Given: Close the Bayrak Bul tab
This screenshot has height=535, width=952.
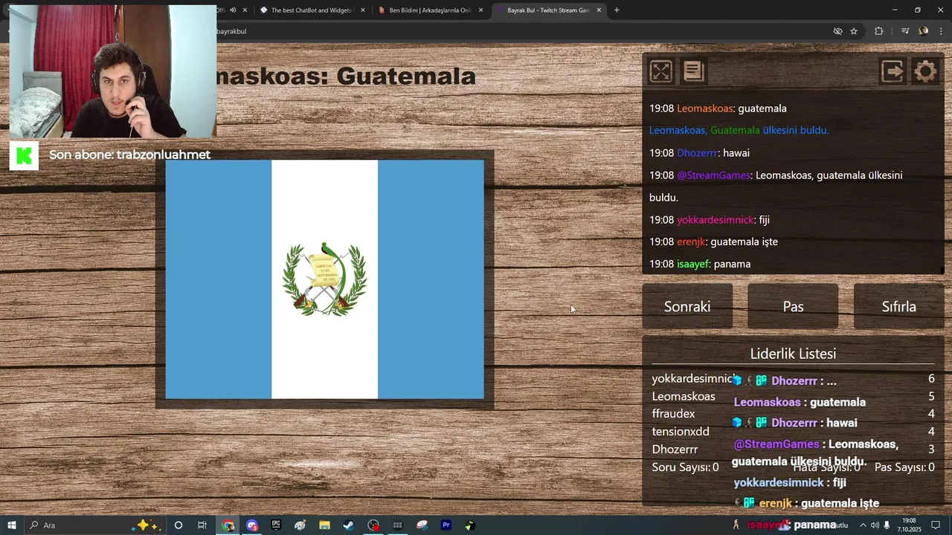Looking at the screenshot, I should [599, 10].
